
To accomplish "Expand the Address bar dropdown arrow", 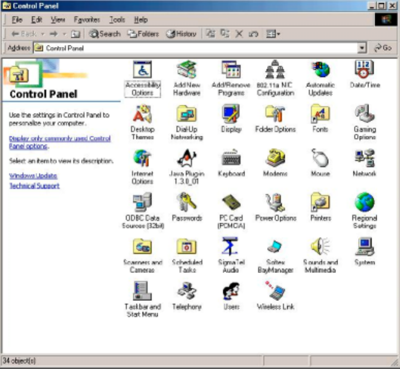I will 362,47.
